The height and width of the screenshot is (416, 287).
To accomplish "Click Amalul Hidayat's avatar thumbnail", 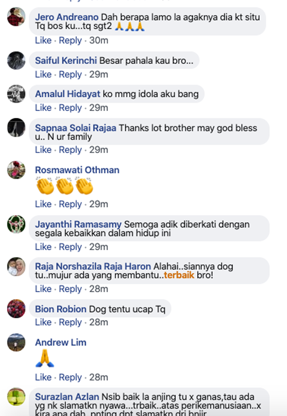I will pos(16,94).
